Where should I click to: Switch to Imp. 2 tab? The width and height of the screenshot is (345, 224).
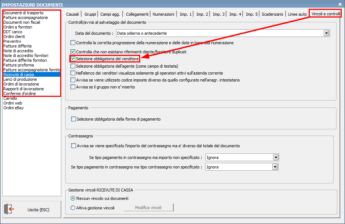(x=202, y=14)
